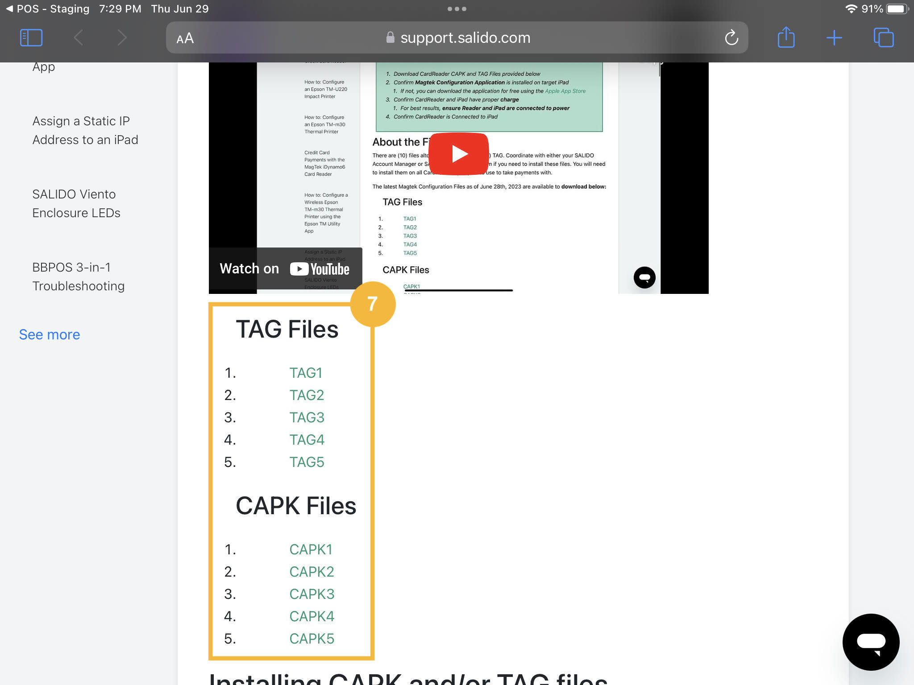Tap the Wi-Fi status icon

[851, 9]
